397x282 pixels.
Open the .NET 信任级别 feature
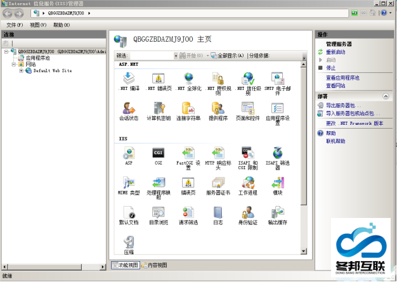[x=248, y=84]
